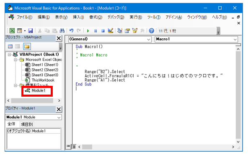Open Project Explorer toolbar icon

click(x=120, y=30)
